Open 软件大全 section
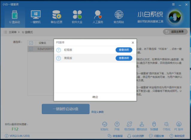Image resolution: width=191 pixels, height=140 pixels. coord(77,17)
